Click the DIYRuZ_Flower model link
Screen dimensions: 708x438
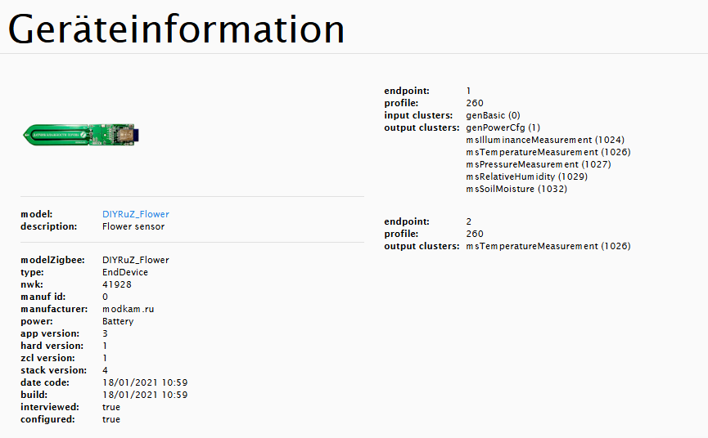135,214
